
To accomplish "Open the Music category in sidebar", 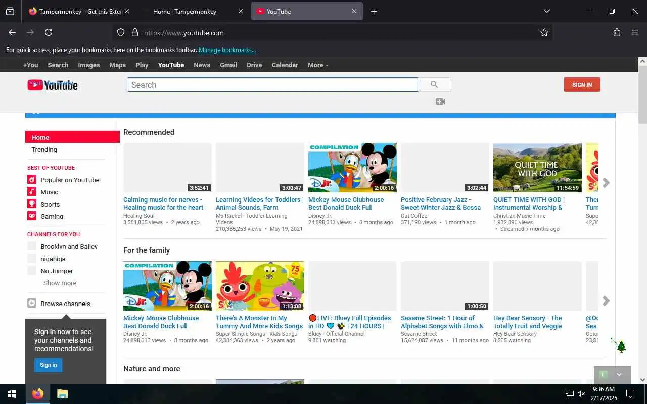I will pos(49,192).
